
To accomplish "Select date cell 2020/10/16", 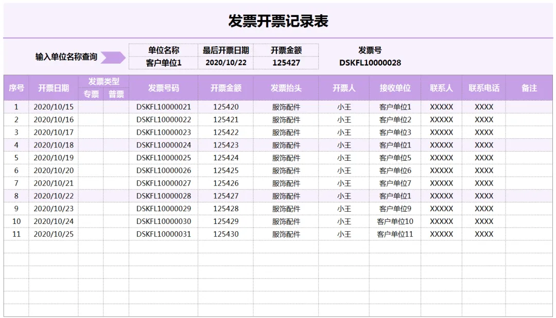I will click(x=54, y=120).
